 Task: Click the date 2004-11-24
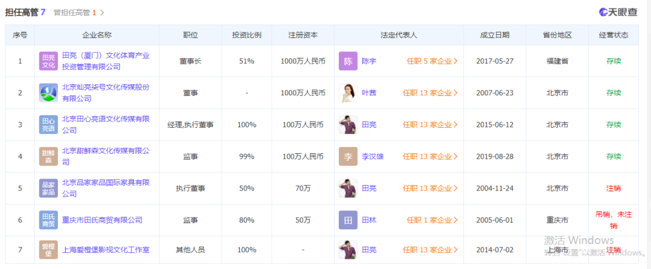click(495, 188)
